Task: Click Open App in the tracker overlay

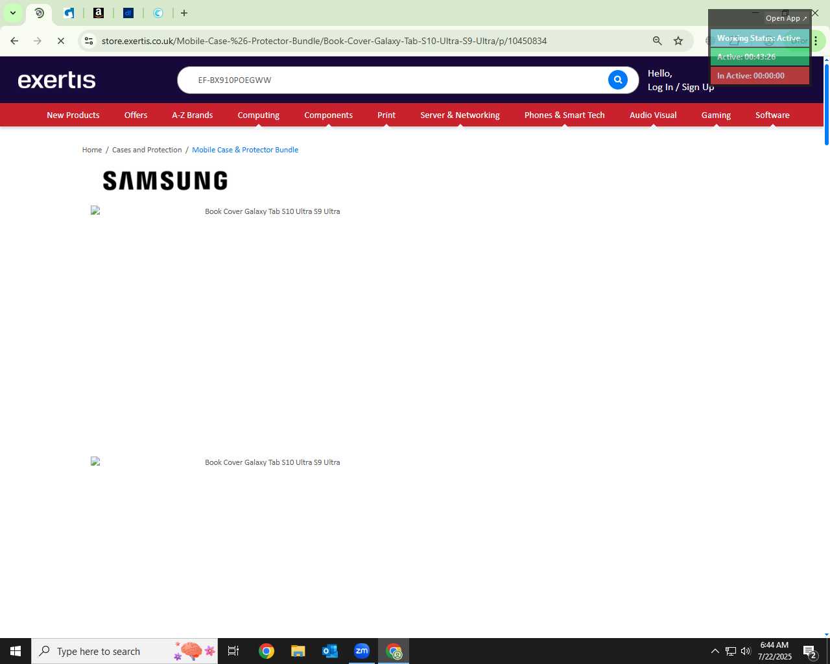Action: pos(786,18)
